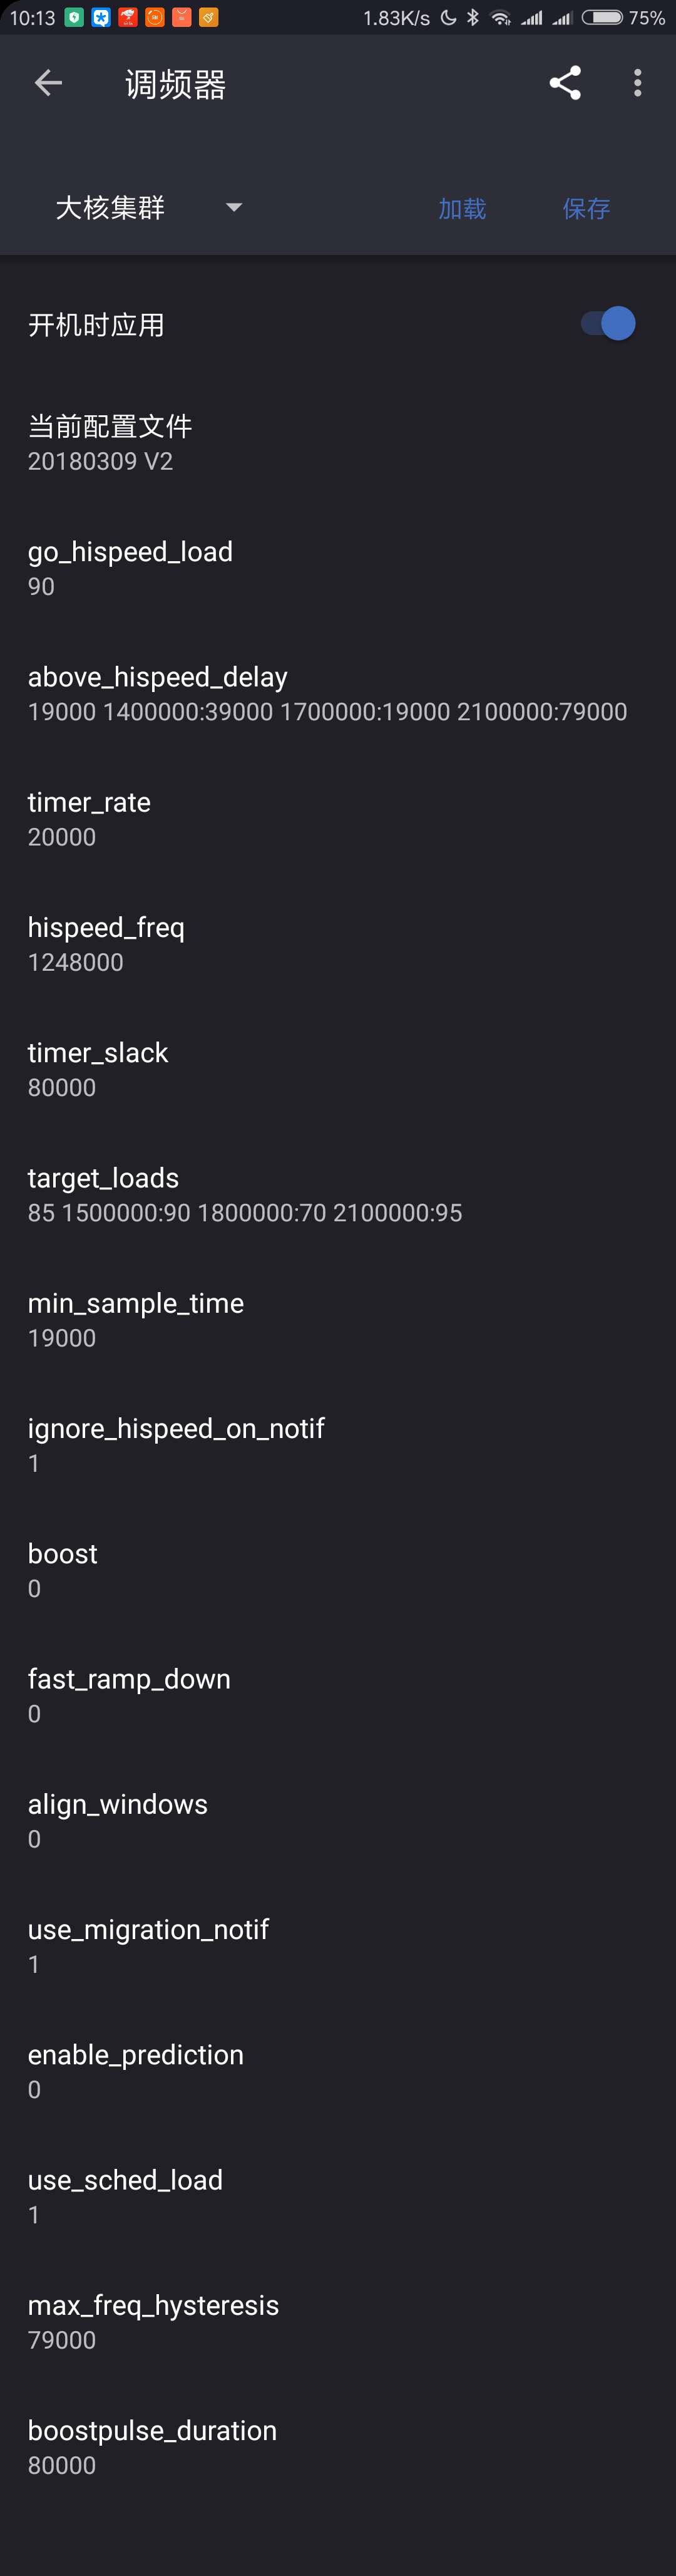Toggle 开机时应用 switch off
Image resolution: width=676 pixels, height=2576 pixels.
click(x=604, y=323)
